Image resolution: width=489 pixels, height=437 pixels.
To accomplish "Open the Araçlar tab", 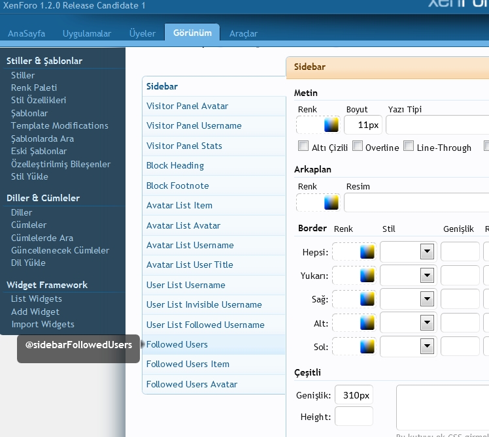I will coord(243,33).
